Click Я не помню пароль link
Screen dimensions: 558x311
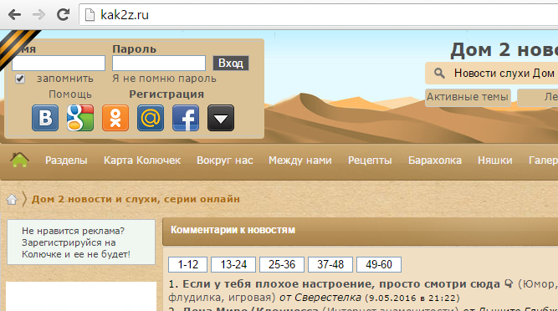165,79
